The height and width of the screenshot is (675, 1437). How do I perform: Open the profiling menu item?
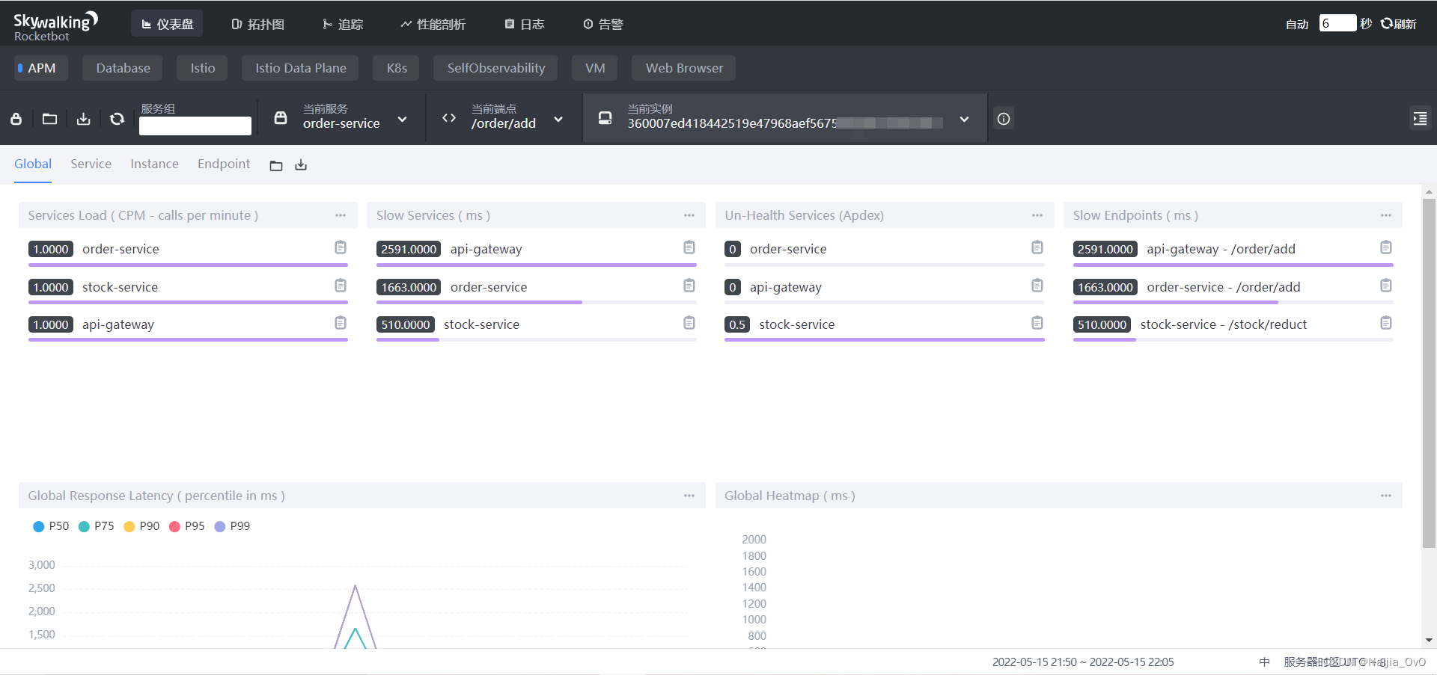pyautogui.click(x=433, y=24)
